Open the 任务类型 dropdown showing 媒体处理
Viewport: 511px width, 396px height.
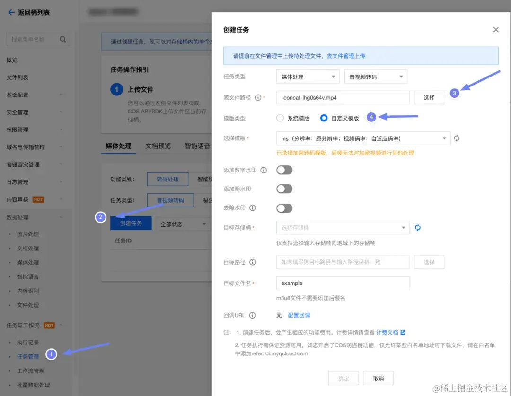click(308, 77)
